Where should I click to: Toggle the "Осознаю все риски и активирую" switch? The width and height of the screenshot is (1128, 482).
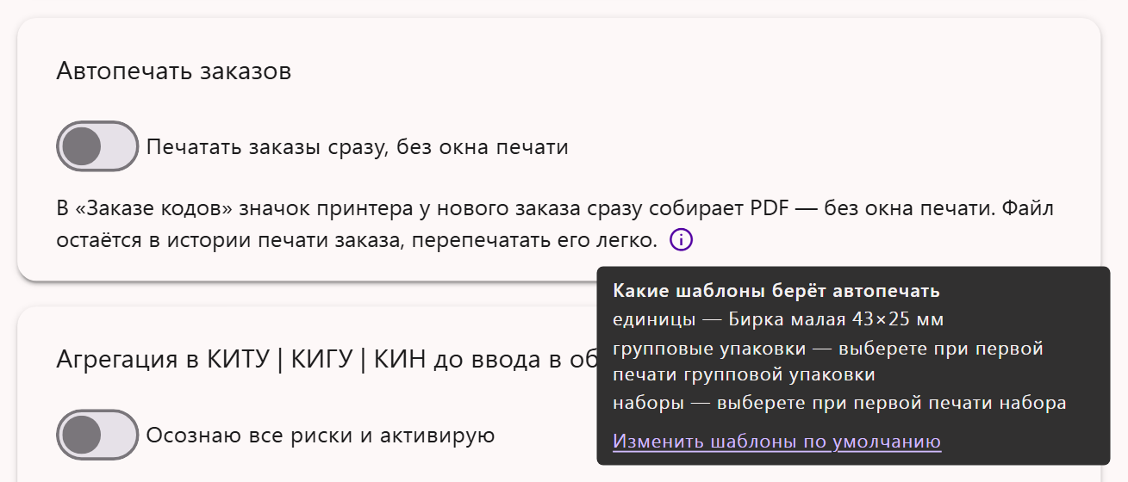pyautogui.click(x=97, y=435)
